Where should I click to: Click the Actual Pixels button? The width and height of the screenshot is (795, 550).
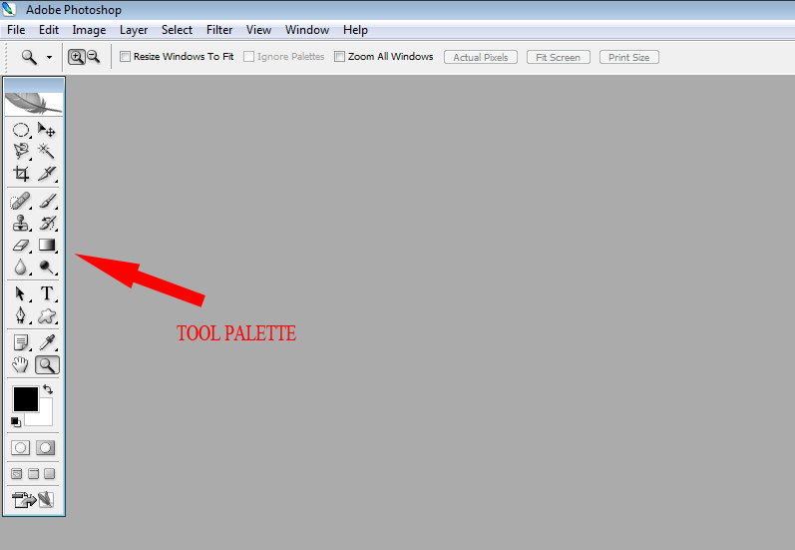coord(481,57)
